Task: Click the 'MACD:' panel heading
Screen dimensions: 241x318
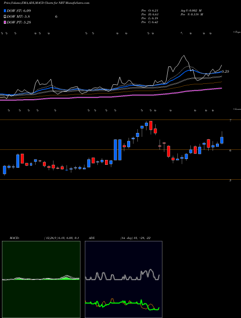Action: [14, 238]
